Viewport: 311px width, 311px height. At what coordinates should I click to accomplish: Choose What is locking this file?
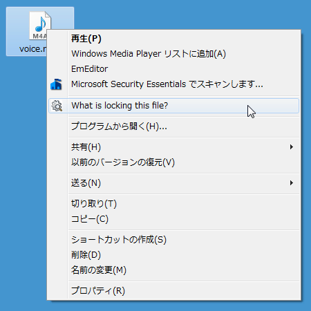coord(173,106)
